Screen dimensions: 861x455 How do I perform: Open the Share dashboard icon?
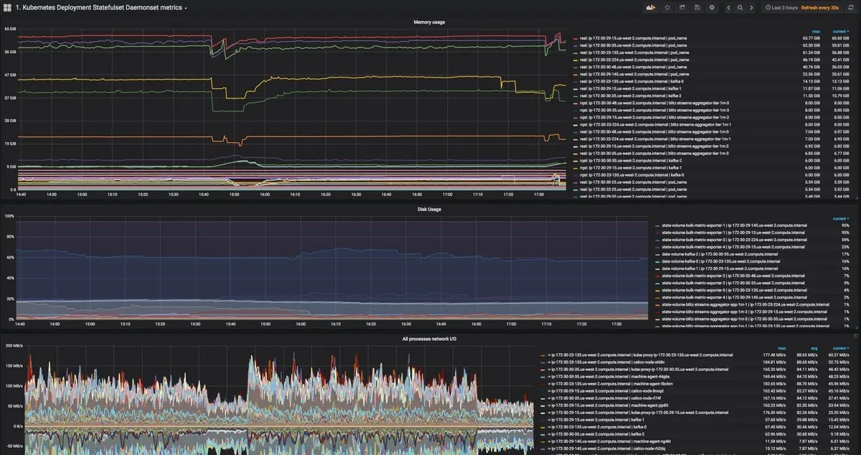coord(682,7)
